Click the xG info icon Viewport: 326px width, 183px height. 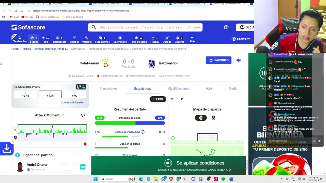[143, 132]
